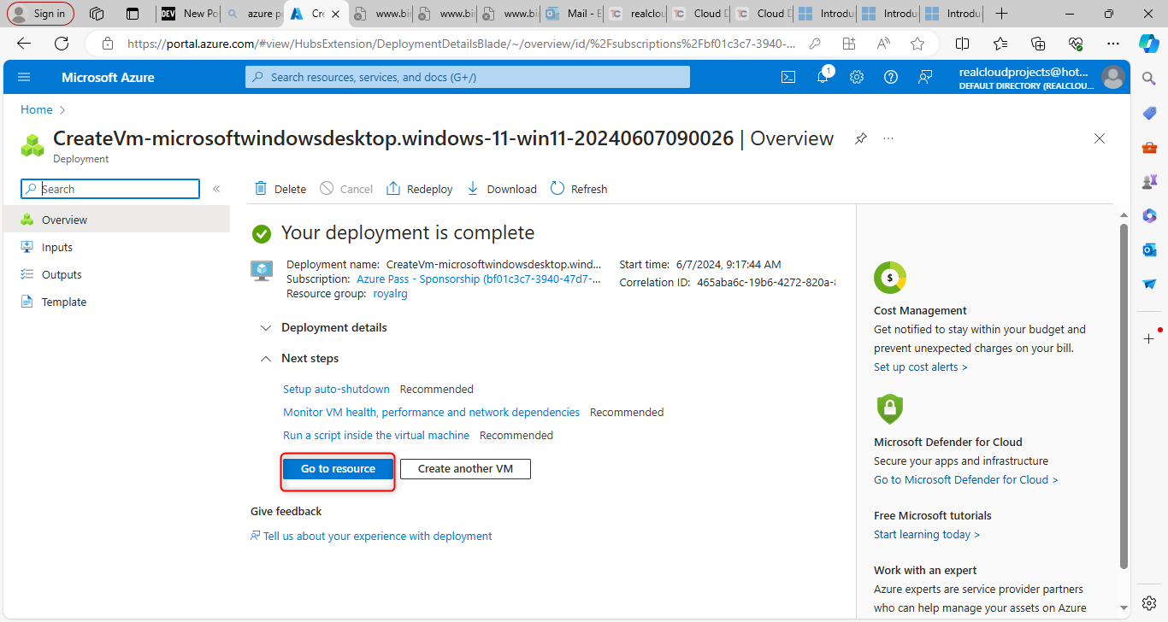Click Create another VM button
The height and width of the screenshot is (622, 1168).
pyautogui.click(x=465, y=468)
